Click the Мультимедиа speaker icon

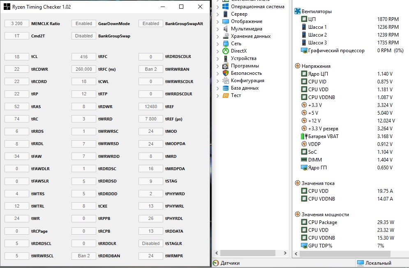coord(225,29)
